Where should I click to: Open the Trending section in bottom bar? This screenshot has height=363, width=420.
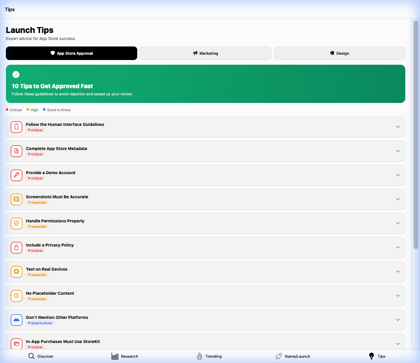pyautogui.click(x=209, y=356)
